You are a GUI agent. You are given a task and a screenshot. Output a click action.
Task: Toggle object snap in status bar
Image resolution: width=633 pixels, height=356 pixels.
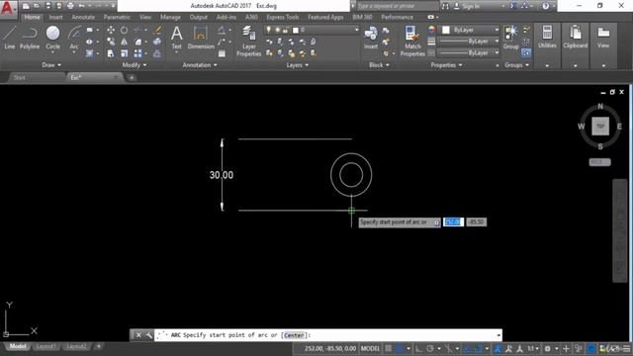[479, 348]
